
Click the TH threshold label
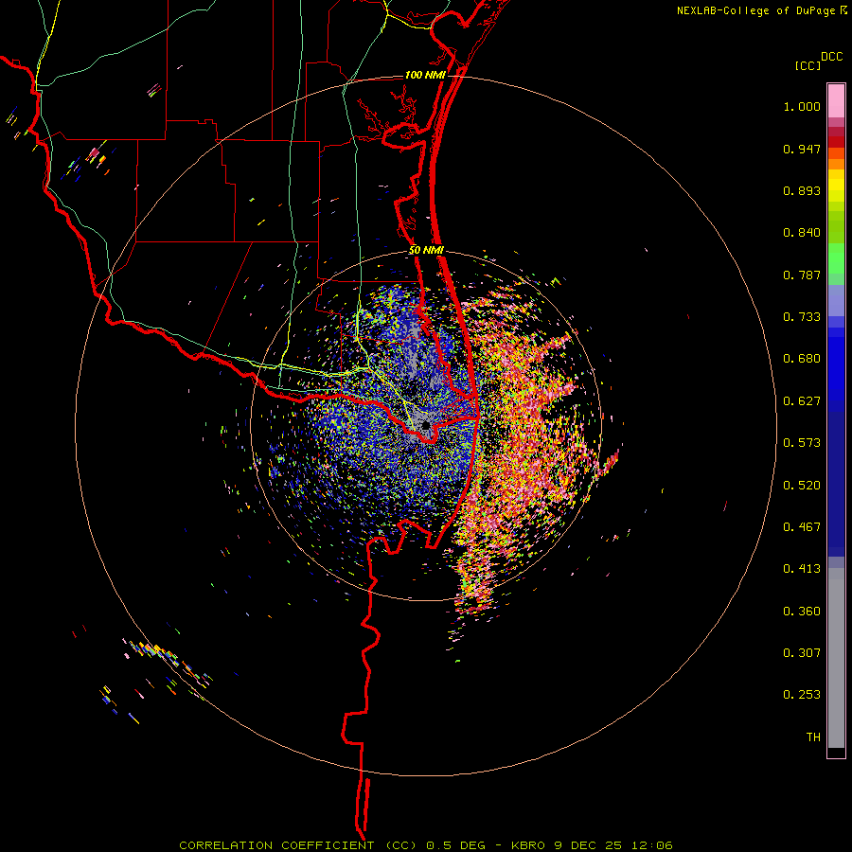[x=813, y=737]
